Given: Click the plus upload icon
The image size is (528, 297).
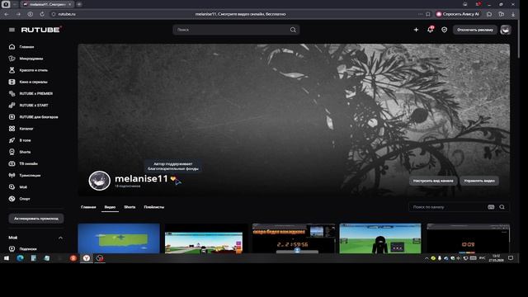Looking at the screenshot, I should (x=416, y=30).
